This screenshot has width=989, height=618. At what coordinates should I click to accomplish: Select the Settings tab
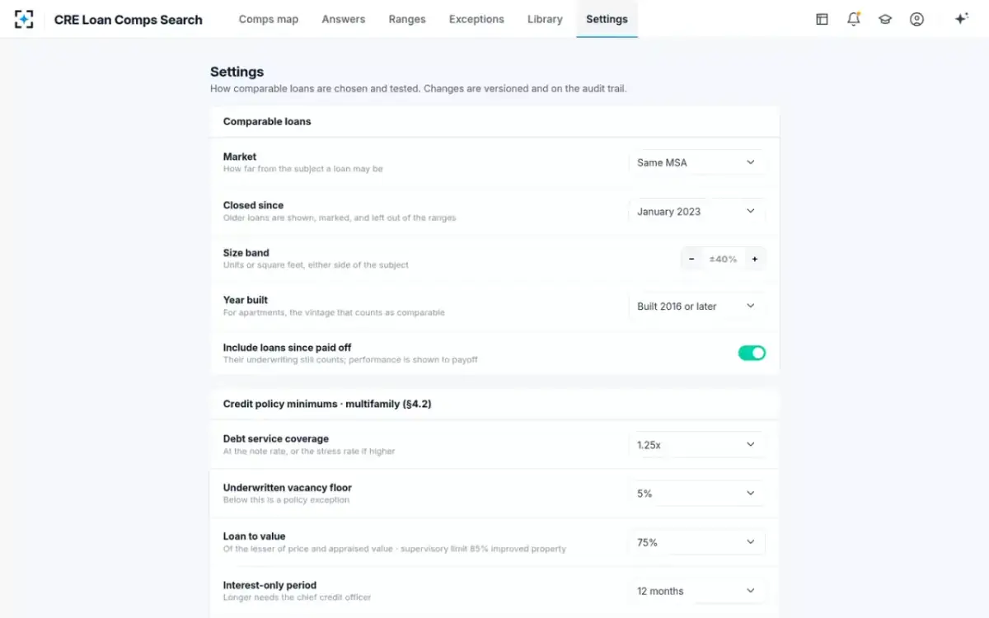(607, 19)
